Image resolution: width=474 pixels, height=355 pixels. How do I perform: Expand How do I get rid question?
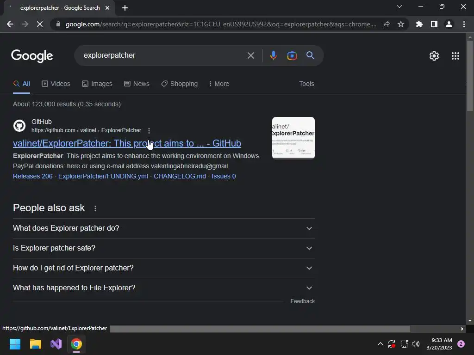pos(164,268)
